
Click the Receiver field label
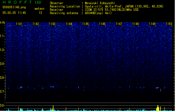(x=56, y=10)
